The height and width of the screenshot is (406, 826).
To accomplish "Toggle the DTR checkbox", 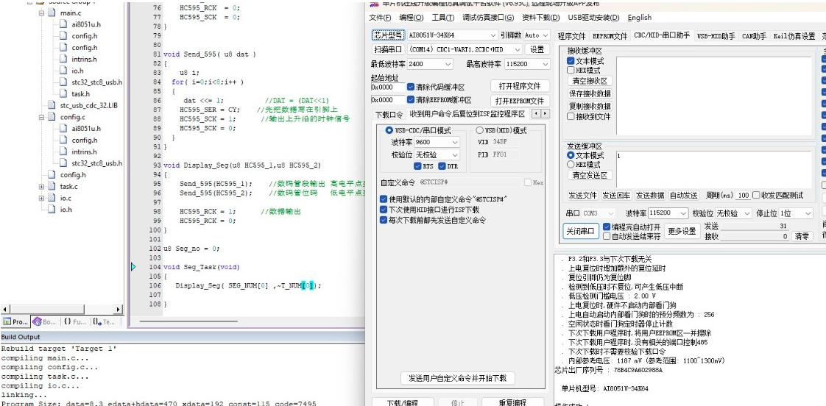I will 442,166.
